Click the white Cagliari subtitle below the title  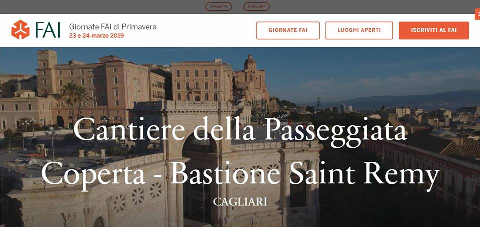point(240,202)
